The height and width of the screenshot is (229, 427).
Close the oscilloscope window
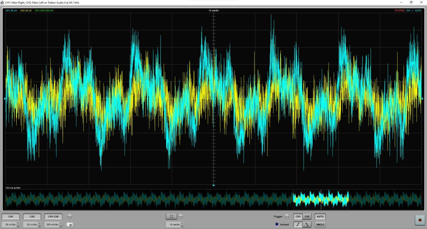click(421, 2)
